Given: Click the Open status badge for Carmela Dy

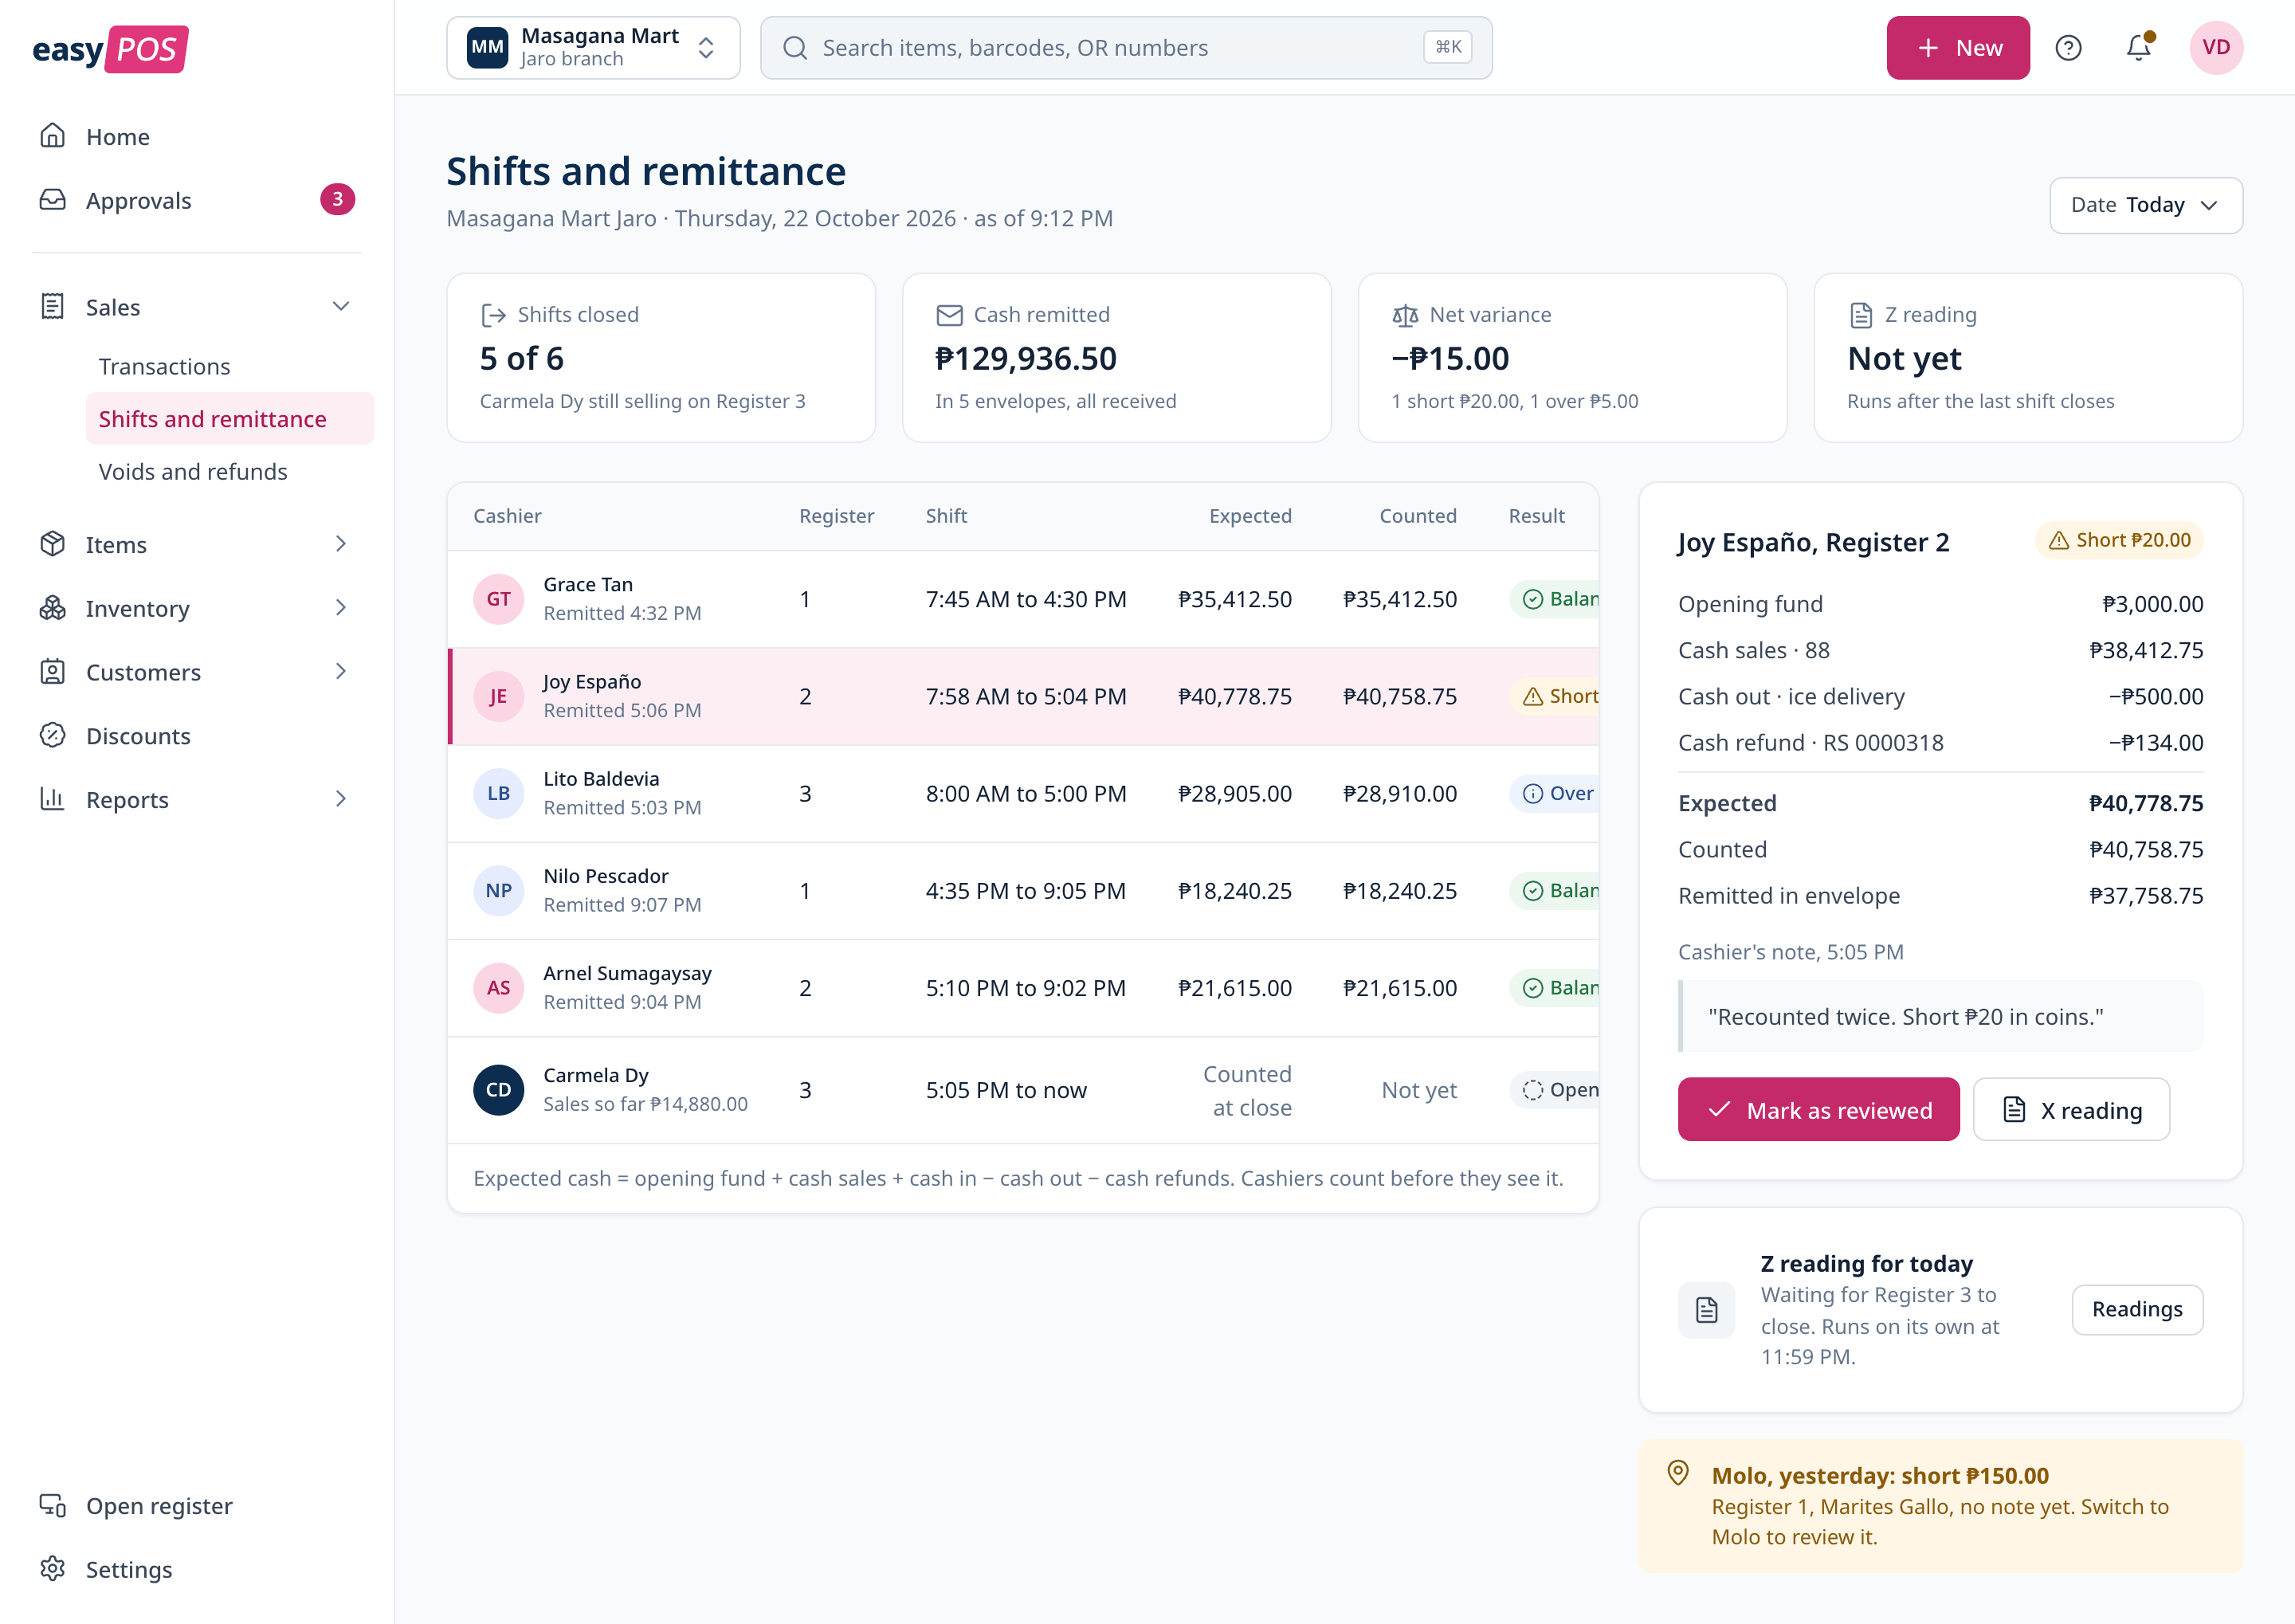Looking at the screenshot, I should tap(1554, 1090).
